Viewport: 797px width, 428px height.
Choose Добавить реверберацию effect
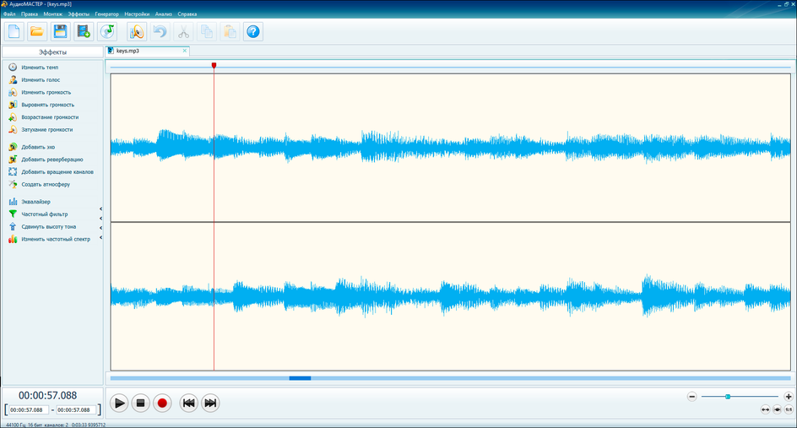(52, 160)
